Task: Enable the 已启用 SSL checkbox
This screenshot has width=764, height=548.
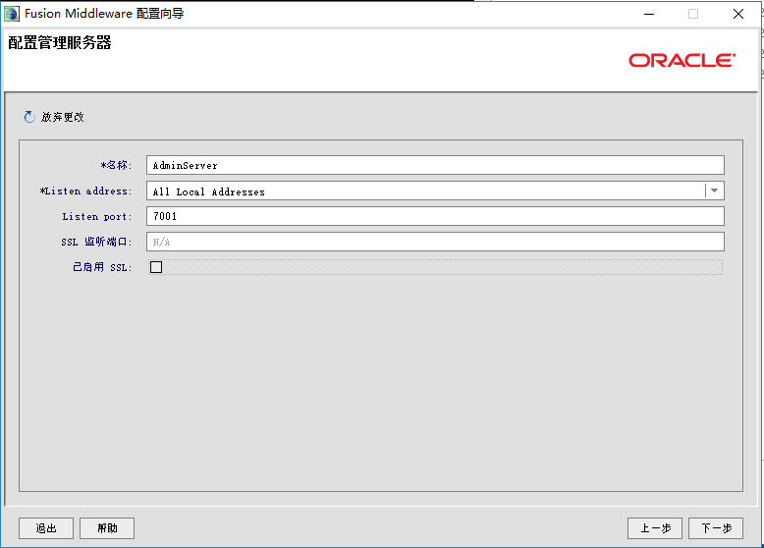Action: click(156, 267)
